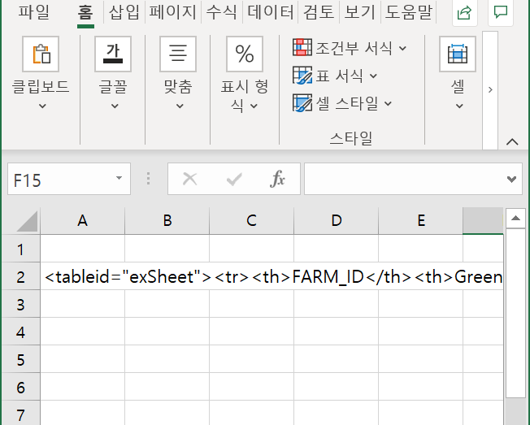
Task: Click the vertical scrollbar thumb
Action: coord(515,313)
